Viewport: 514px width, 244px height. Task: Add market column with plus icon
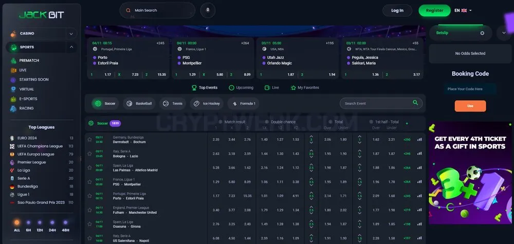[x=407, y=124]
